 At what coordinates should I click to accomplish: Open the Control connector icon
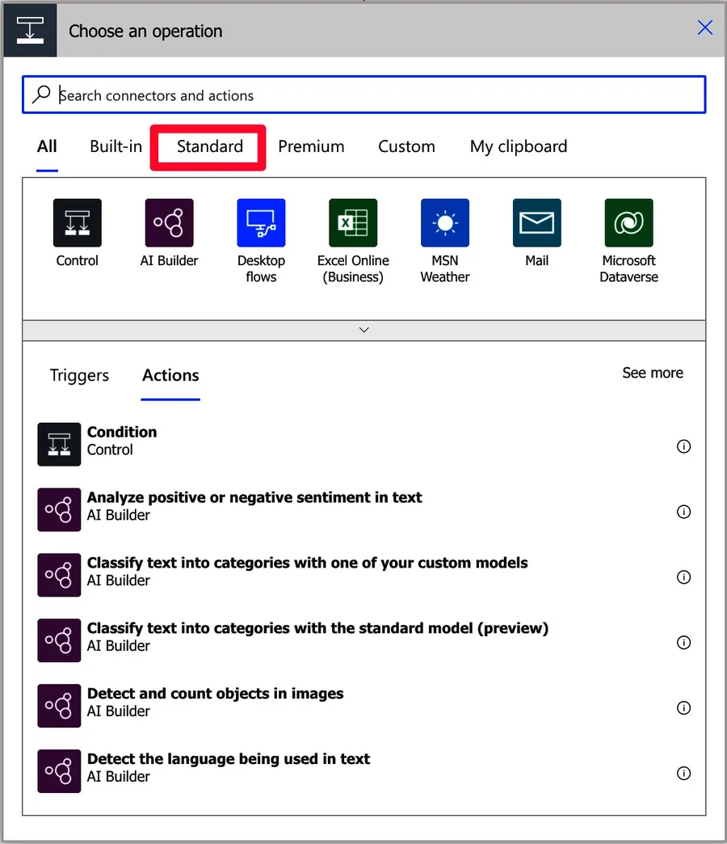click(x=78, y=223)
